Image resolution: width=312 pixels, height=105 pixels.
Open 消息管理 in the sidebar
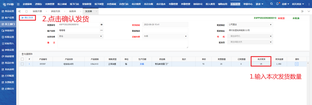(x=8, y=56)
